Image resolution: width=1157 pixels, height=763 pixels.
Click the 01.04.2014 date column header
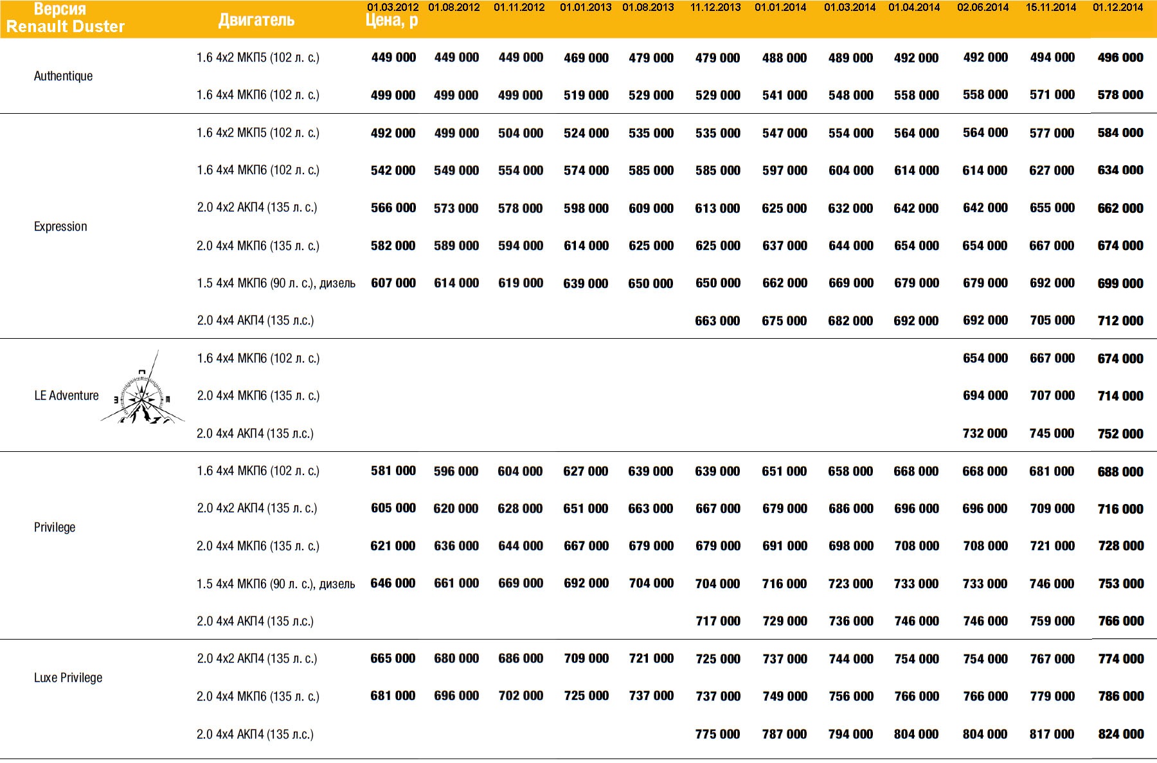[x=914, y=7]
